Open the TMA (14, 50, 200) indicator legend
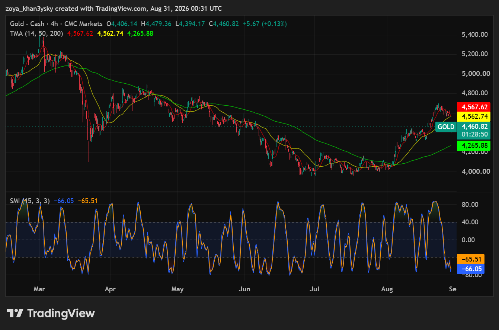This screenshot has height=330, width=499. click(x=36, y=33)
